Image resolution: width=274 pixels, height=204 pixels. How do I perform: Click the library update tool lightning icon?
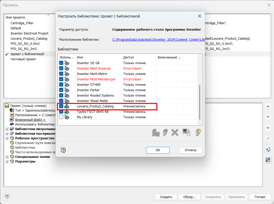(199, 132)
